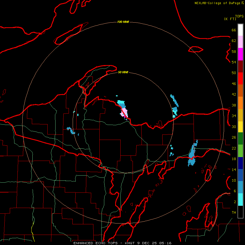Click the [K FT] units label
The width and height of the screenshot is (245, 245).
(230, 19)
